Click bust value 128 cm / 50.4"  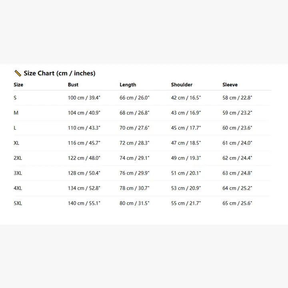(84, 173)
